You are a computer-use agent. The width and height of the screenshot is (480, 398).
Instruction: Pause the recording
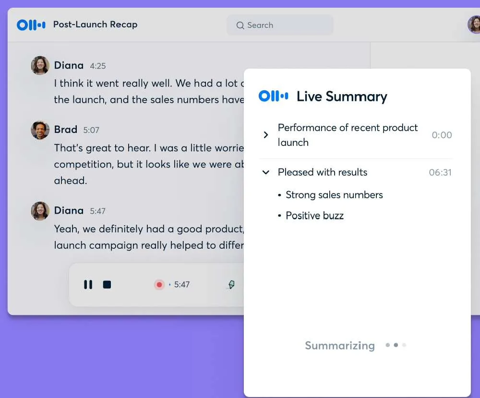88,285
